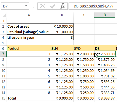Screen dimensions: 117x102
Task: Select column C header
Action: coord(84,15)
